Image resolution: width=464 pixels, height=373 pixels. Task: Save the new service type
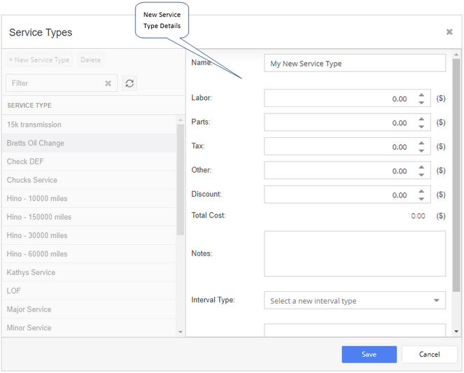(369, 354)
